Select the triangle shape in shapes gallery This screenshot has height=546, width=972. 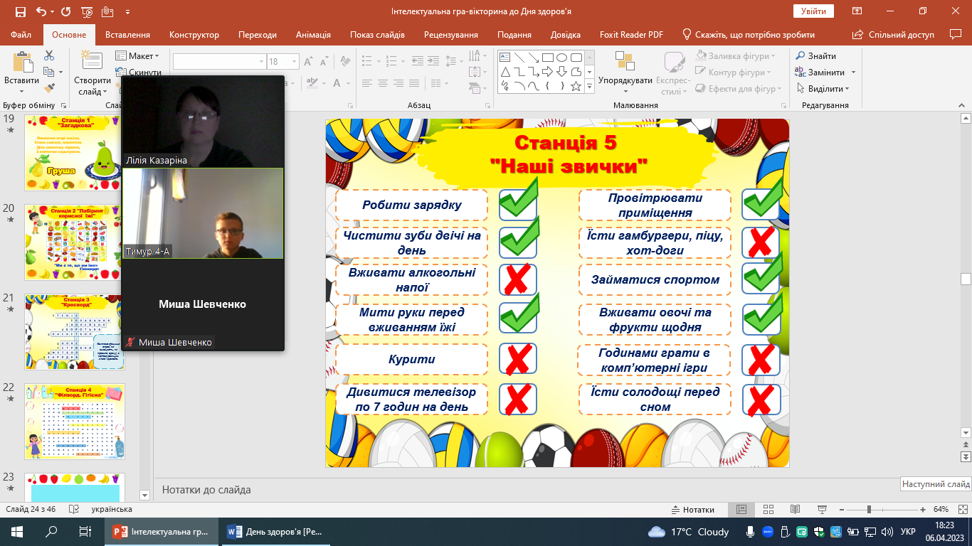pyautogui.click(x=506, y=72)
